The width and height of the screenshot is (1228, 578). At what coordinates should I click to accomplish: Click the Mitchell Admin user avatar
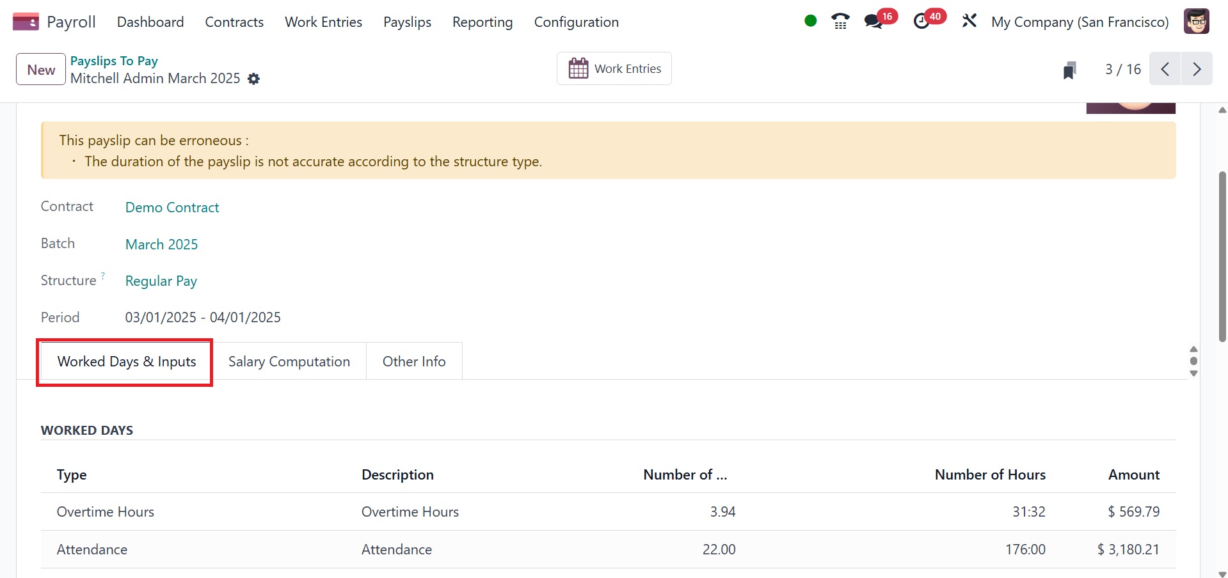[1196, 22]
